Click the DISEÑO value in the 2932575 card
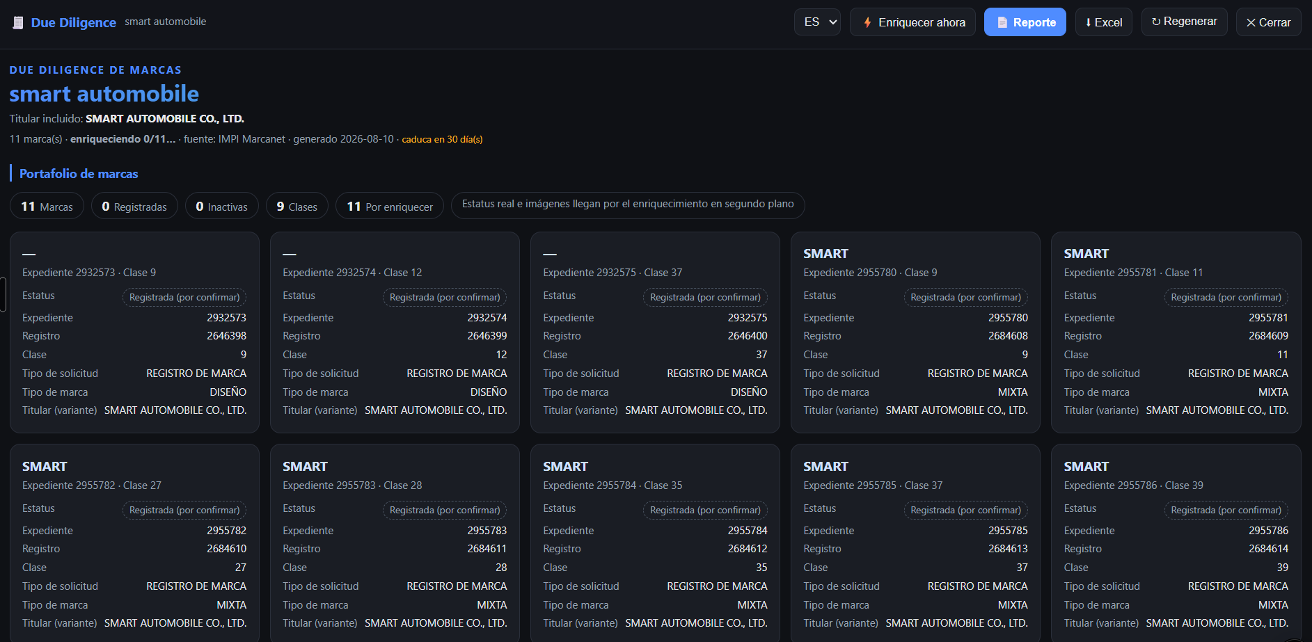This screenshot has height=642, width=1312. [x=749, y=392]
